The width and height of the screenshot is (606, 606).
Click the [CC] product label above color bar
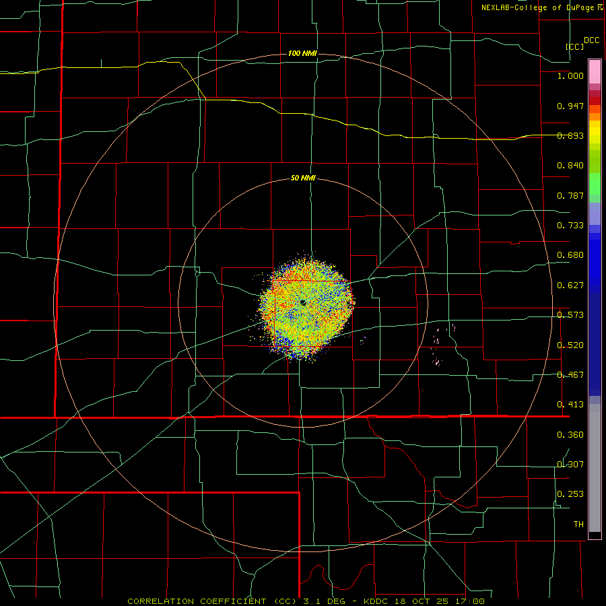click(575, 46)
